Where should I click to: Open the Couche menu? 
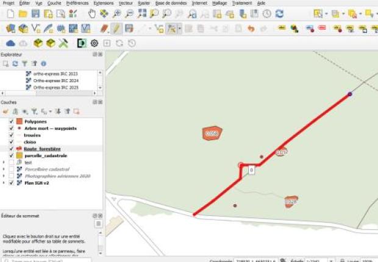(x=54, y=3)
